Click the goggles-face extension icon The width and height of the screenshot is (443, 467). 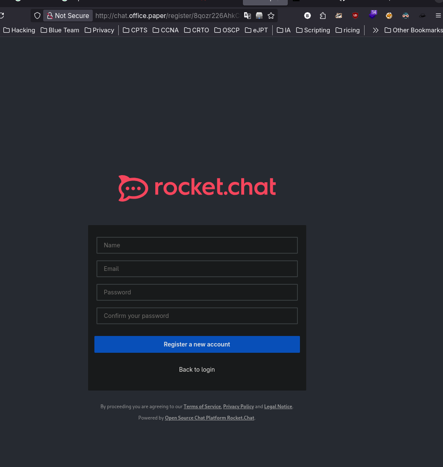coord(406,16)
